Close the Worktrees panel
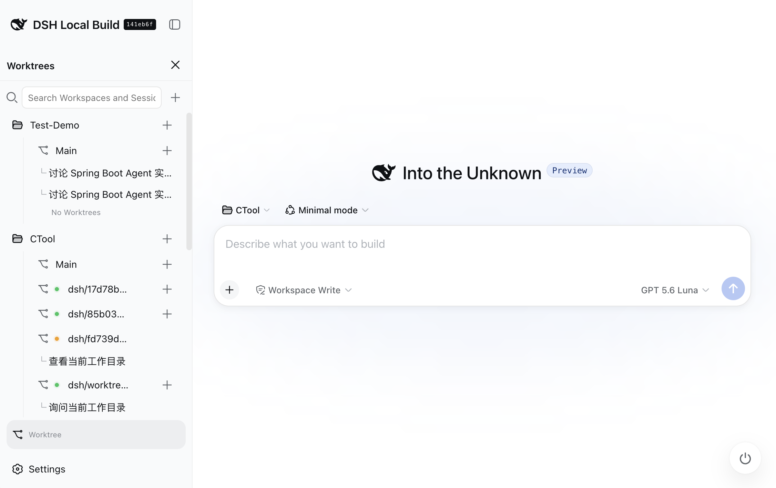The width and height of the screenshot is (776, 488). pyautogui.click(x=175, y=65)
